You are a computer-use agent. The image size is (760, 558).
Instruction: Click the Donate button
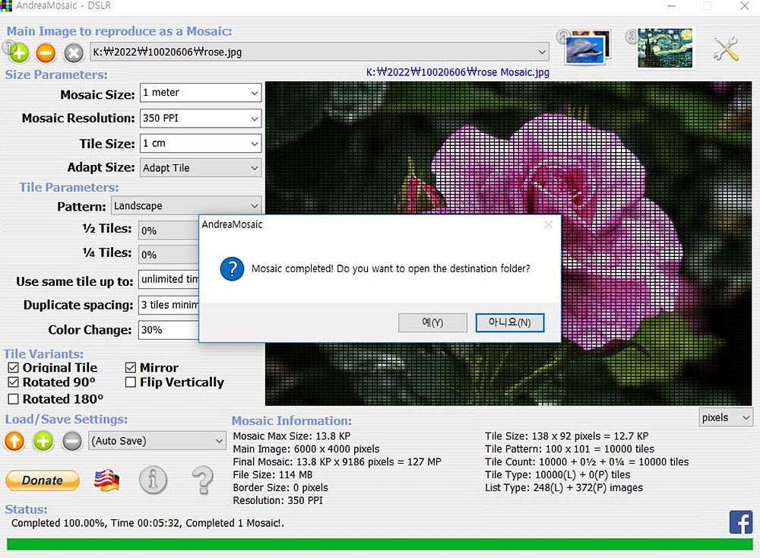click(42, 480)
